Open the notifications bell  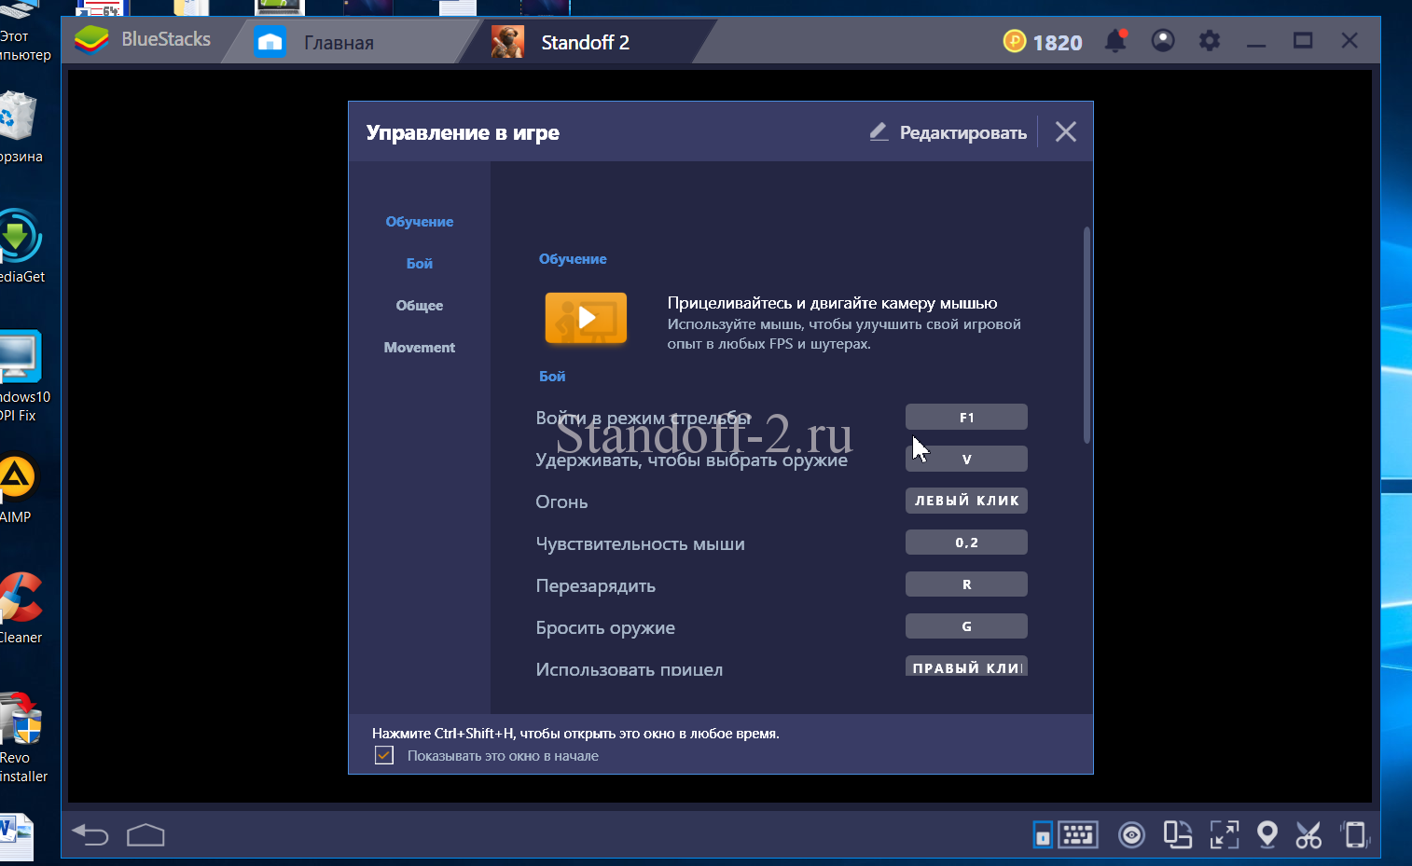tap(1115, 40)
